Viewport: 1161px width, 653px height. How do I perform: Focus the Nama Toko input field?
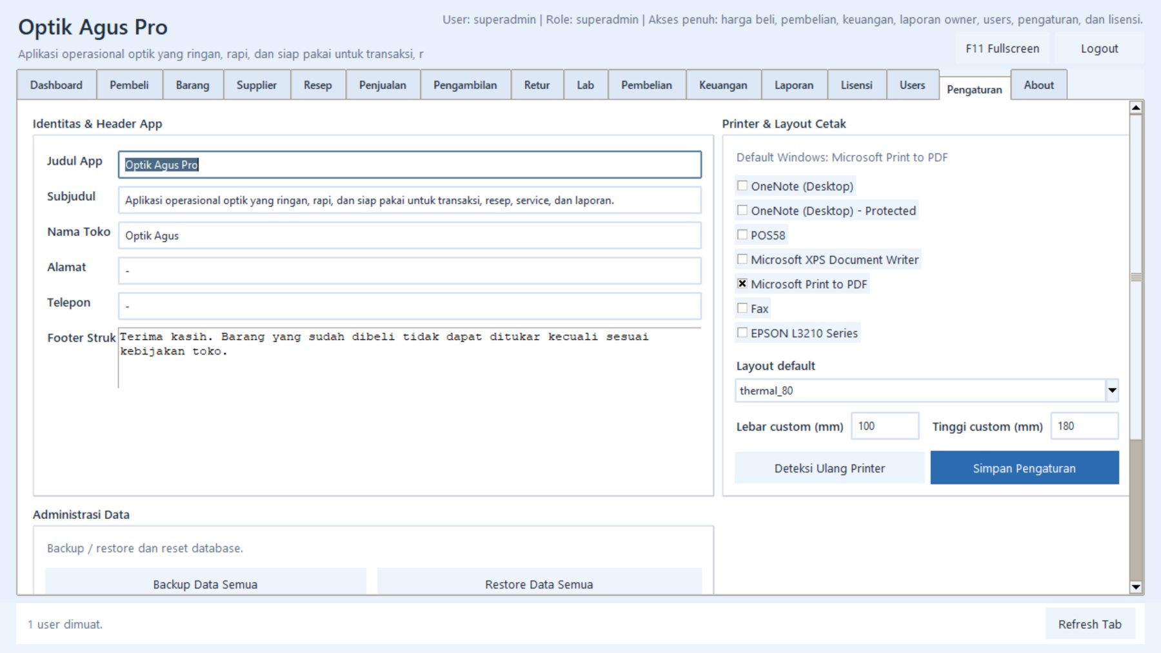(x=410, y=236)
